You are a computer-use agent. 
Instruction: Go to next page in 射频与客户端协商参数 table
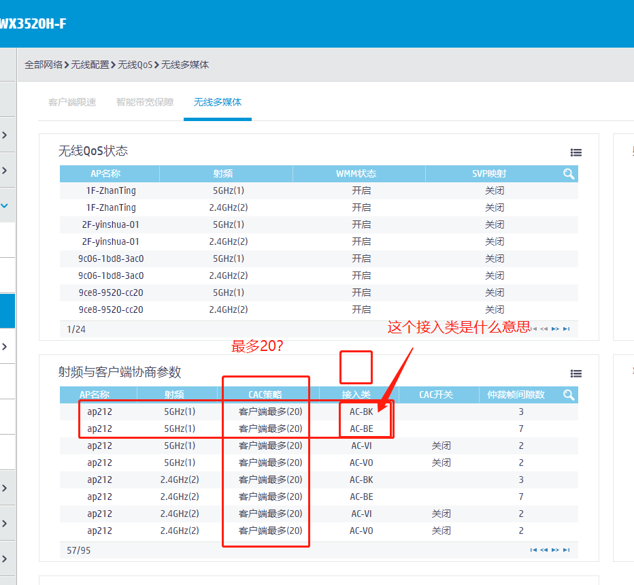(555, 550)
